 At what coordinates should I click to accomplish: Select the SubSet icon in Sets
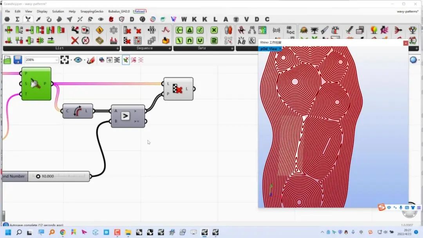214,40
